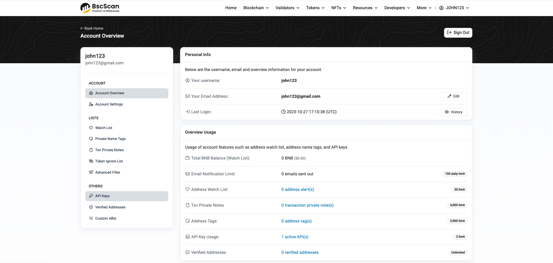Open Txn Private Notes in the sidebar
The width and height of the screenshot is (553, 263).
click(127, 150)
